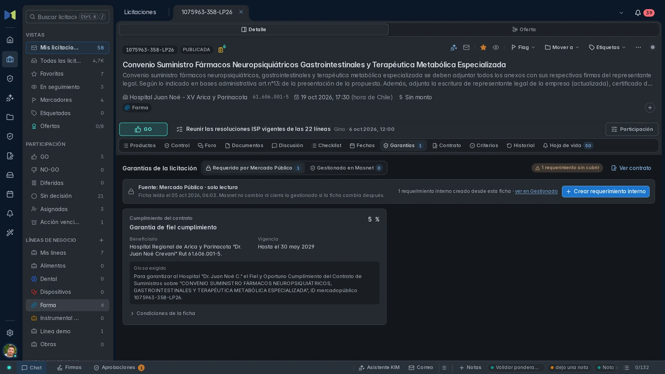Open the list menu icon in bottom bar
This screenshot has height=374, width=665.
click(444, 368)
